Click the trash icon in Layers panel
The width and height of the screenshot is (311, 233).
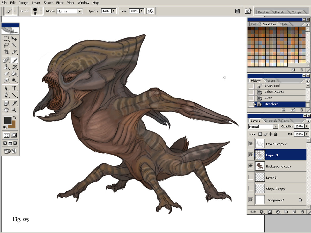[x=302, y=212]
